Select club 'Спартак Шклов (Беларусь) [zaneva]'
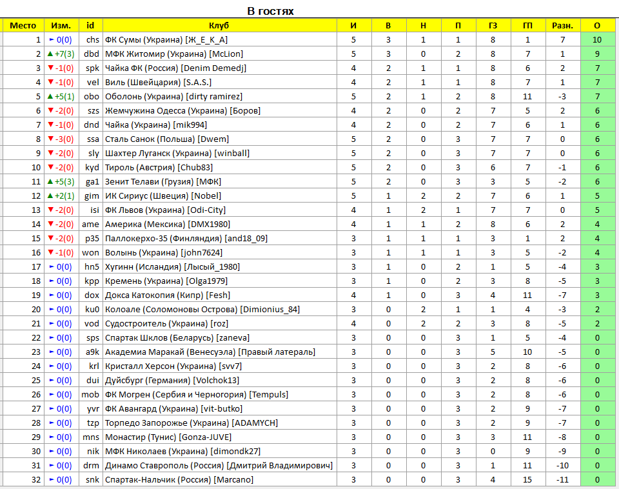The height and width of the screenshot is (489, 619). pos(177,339)
